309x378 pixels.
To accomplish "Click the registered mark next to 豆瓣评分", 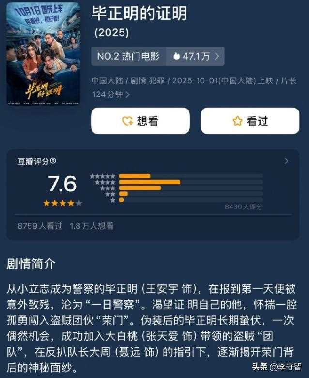I will (53, 161).
